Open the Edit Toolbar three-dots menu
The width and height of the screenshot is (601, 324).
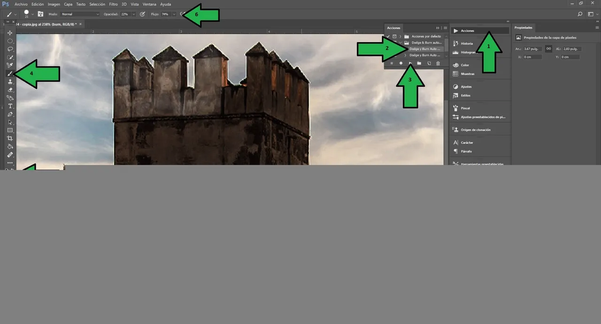[x=10, y=163]
